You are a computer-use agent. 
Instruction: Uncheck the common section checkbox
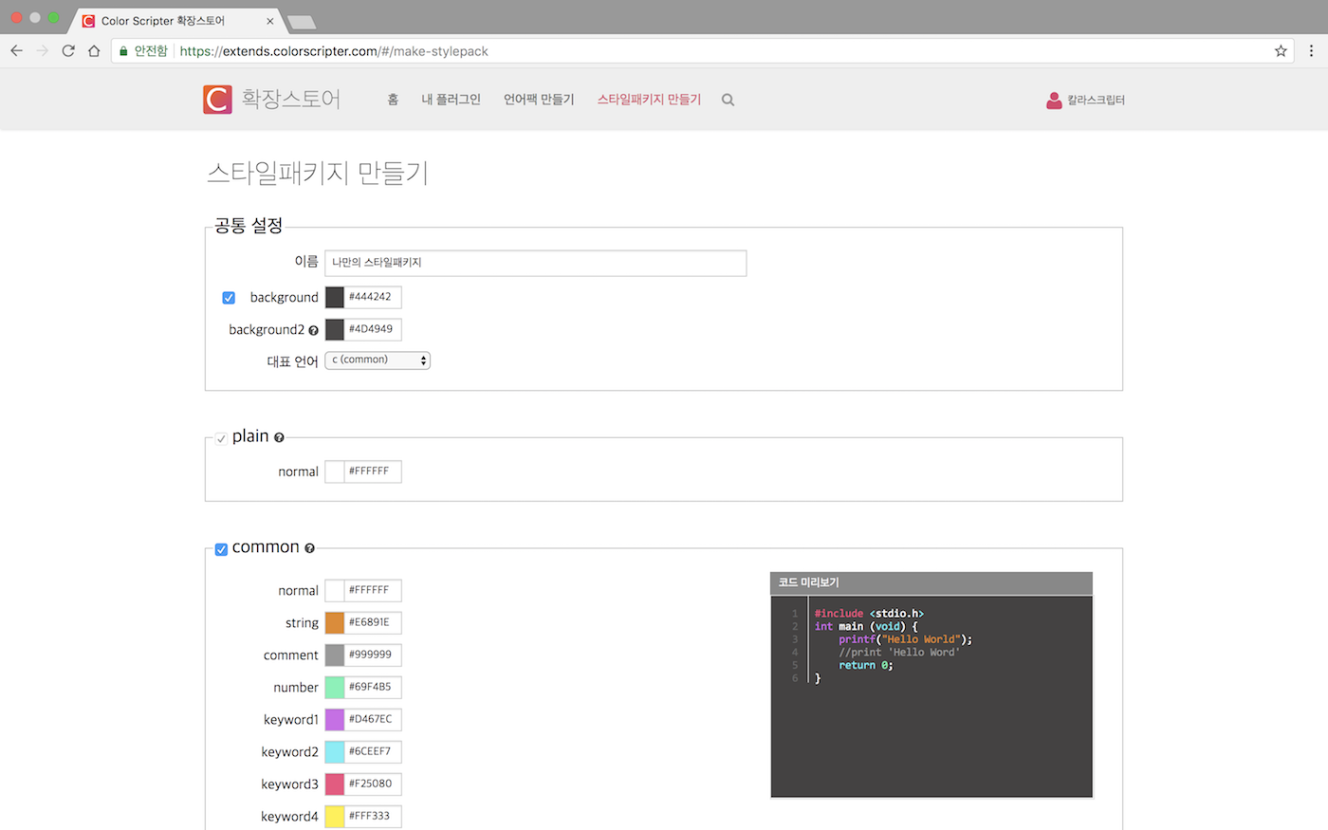pyautogui.click(x=221, y=549)
